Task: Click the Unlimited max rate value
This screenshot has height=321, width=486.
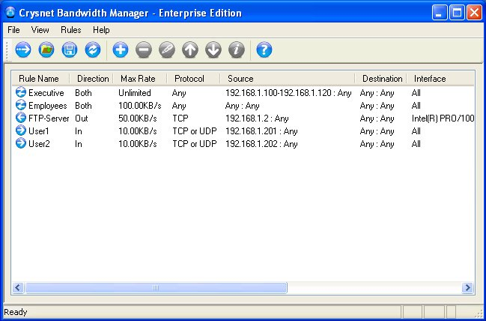Action: click(135, 93)
